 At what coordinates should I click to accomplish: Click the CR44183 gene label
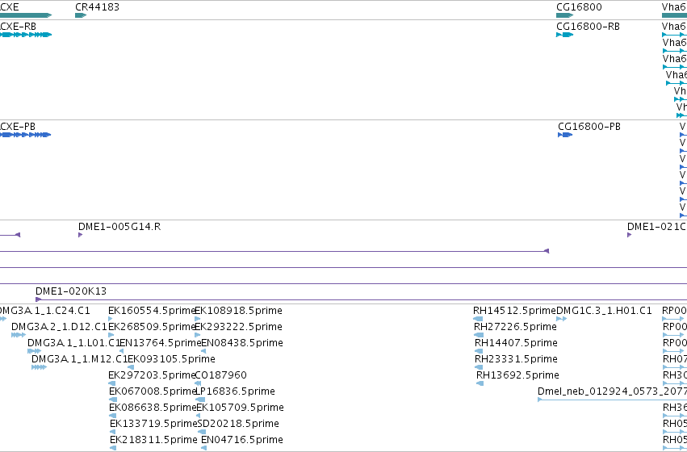97,7
